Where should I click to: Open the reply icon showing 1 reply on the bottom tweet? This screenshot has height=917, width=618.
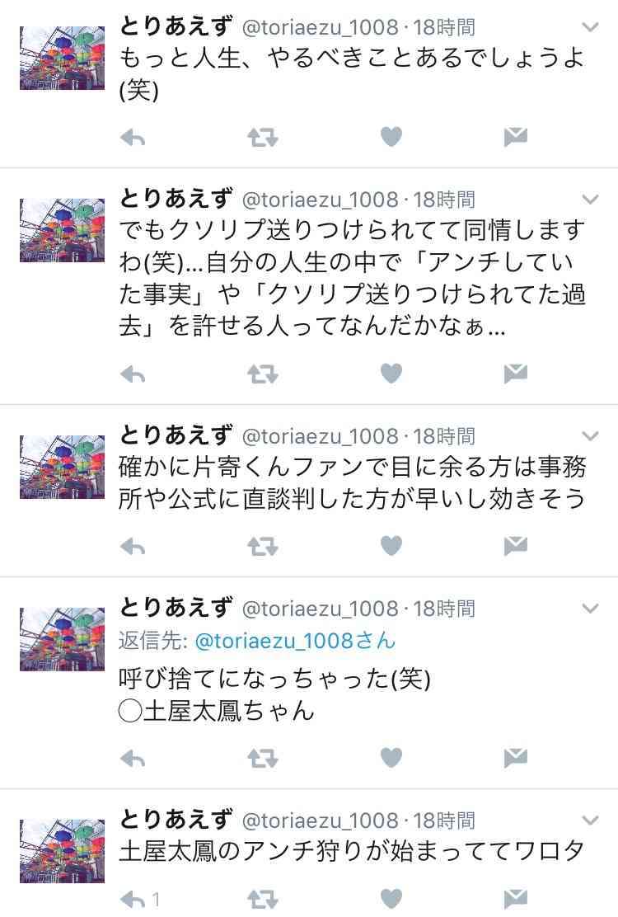click(x=139, y=900)
